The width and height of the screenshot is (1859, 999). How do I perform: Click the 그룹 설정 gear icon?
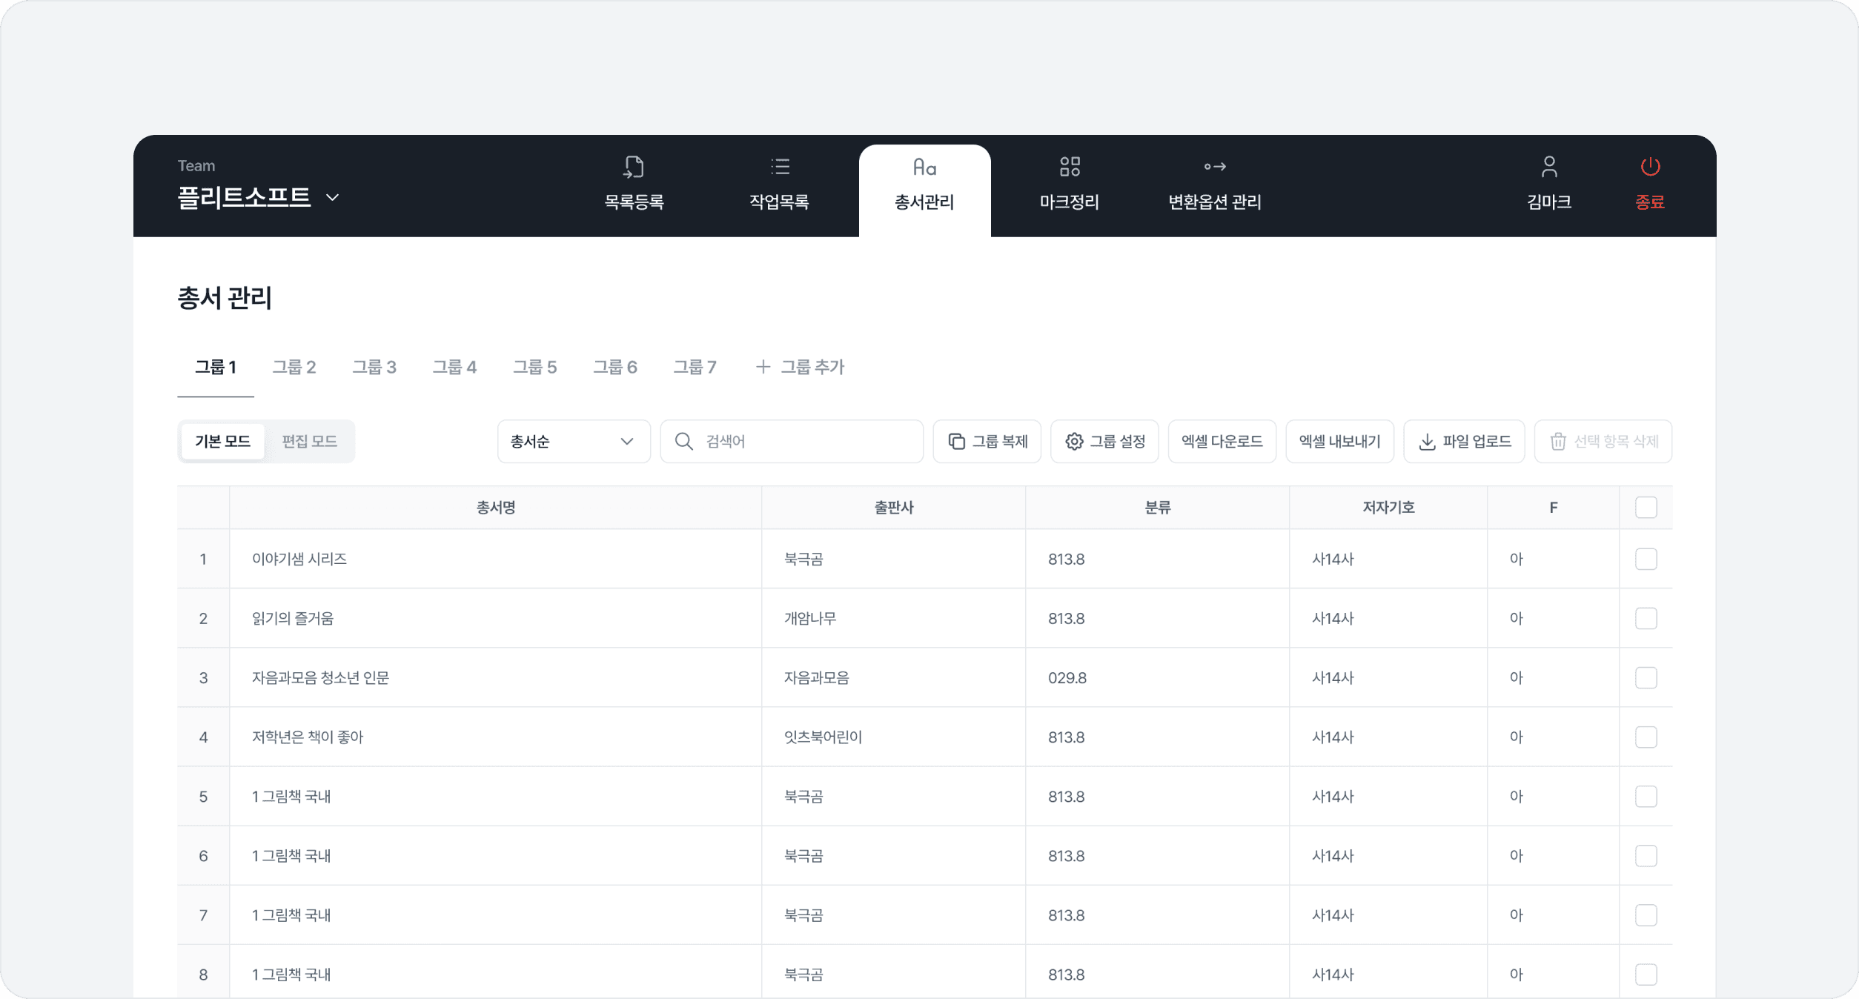click(1074, 442)
